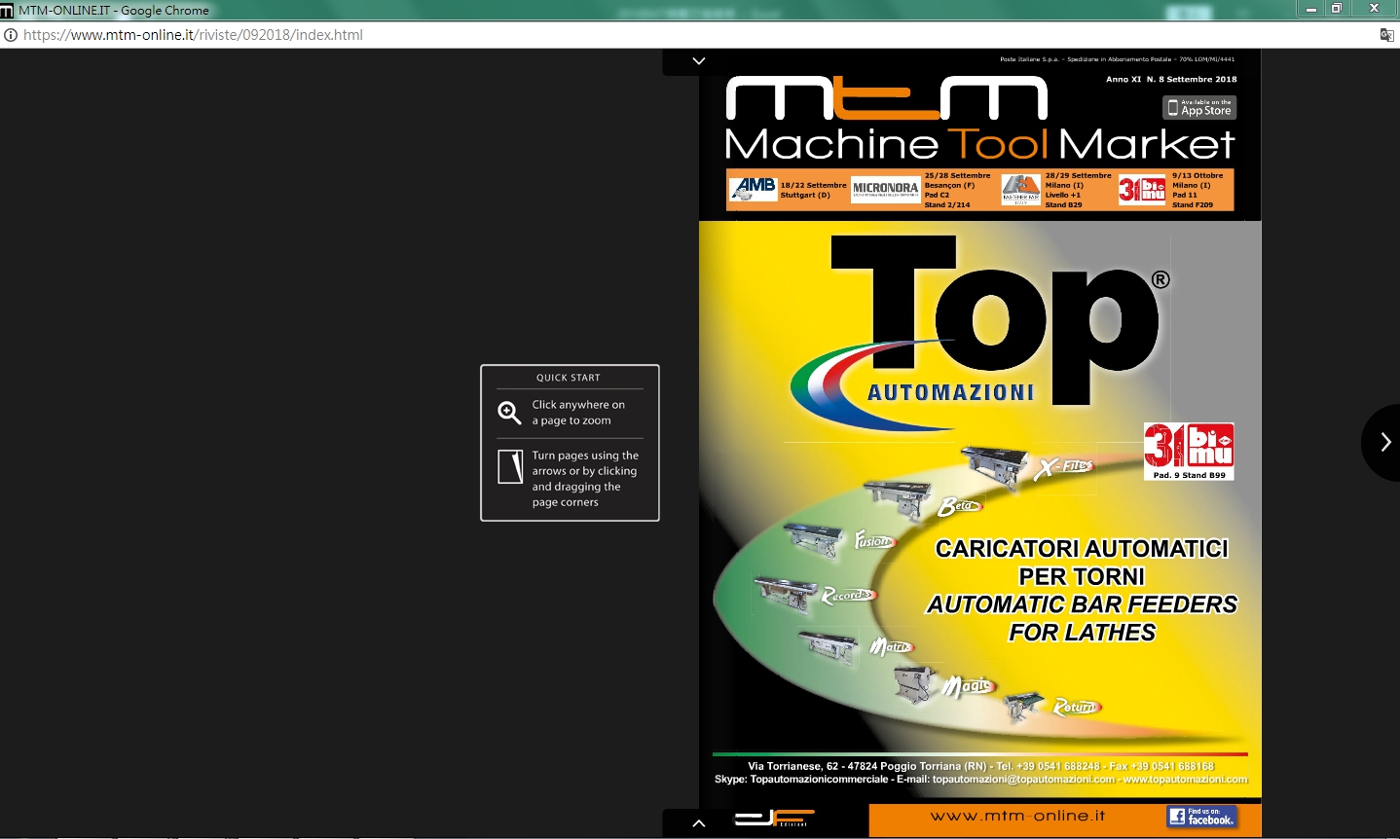Expand the top toolbar chevron
1400x839 pixels.
coord(698,60)
